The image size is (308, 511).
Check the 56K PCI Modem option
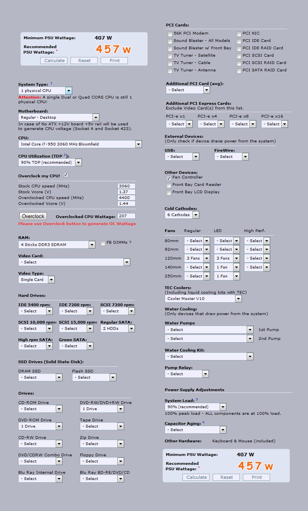[x=170, y=34]
